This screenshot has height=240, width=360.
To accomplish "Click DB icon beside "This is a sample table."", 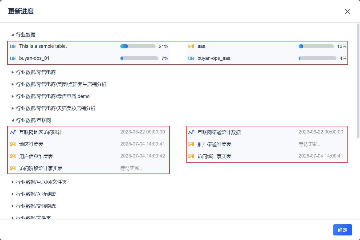I will pyautogui.click(x=13, y=46).
